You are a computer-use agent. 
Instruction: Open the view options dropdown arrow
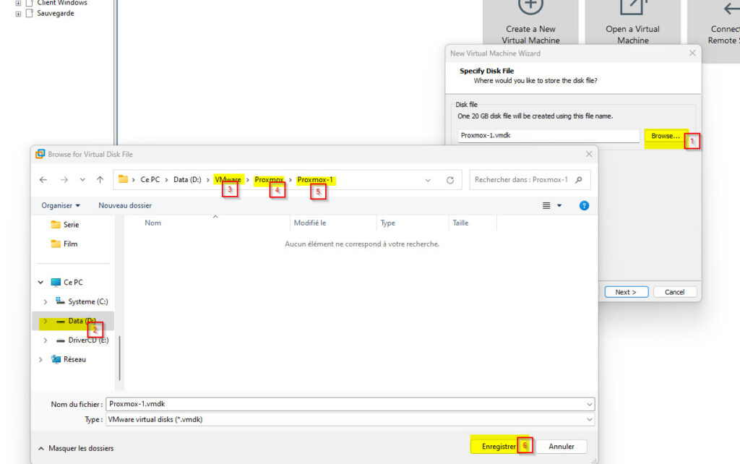559,206
